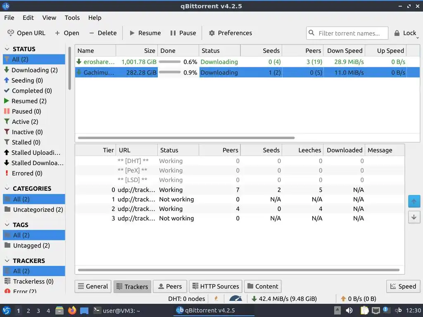This screenshot has height=317, width=423.
Task: Select the Inactive (0) status filter
Action: pos(34,132)
